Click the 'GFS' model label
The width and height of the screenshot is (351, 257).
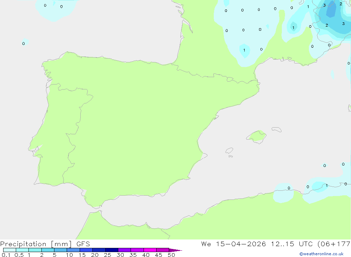[x=83, y=244]
